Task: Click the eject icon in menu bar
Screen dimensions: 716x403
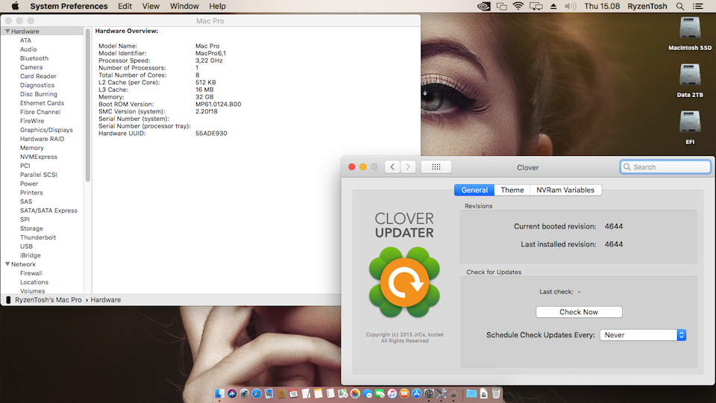Action: pyautogui.click(x=553, y=7)
